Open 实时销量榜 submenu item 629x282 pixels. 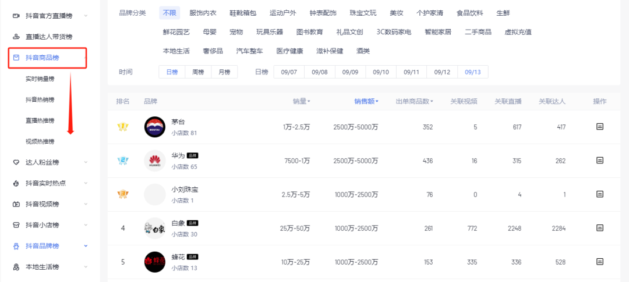click(40, 79)
